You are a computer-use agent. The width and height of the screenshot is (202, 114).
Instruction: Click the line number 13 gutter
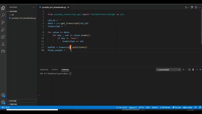[x=43, y=47]
